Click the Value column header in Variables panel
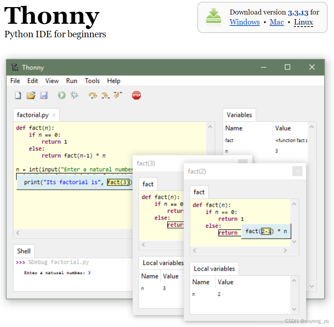 pyautogui.click(x=290, y=128)
